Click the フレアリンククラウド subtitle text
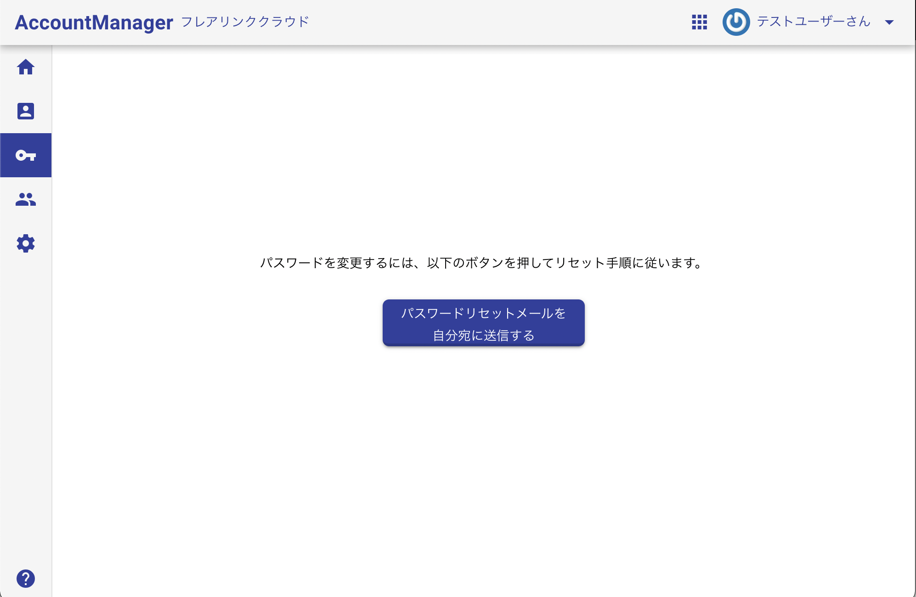 click(245, 22)
